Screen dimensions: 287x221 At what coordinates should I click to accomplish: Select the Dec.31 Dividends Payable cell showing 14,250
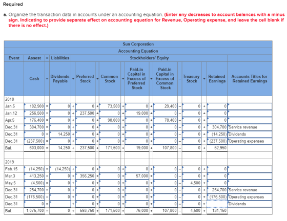[x=60, y=134]
